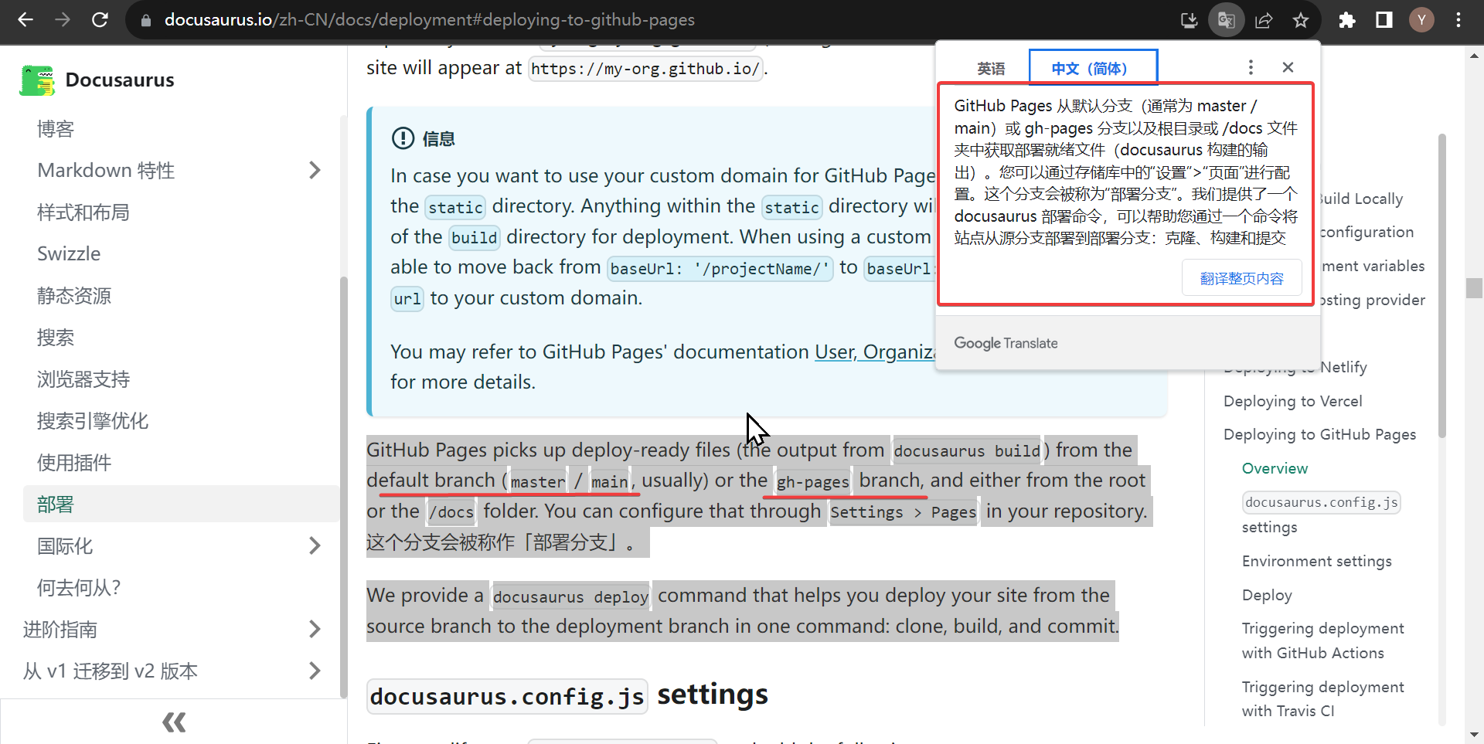Click 翻译整页内容 button
This screenshot has width=1484, height=744.
pos(1241,278)
